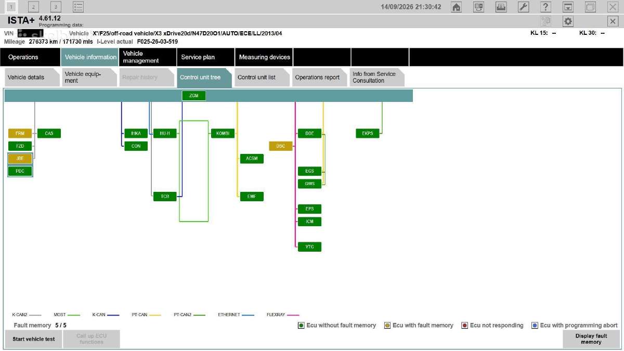
Task: Click the Call up ECU functions button
Action: click(92, 339)
